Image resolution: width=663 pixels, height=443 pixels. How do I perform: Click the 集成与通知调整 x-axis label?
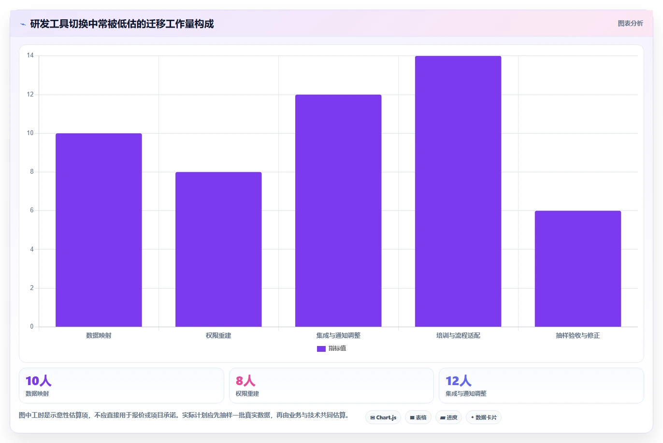tap(338, 335)
